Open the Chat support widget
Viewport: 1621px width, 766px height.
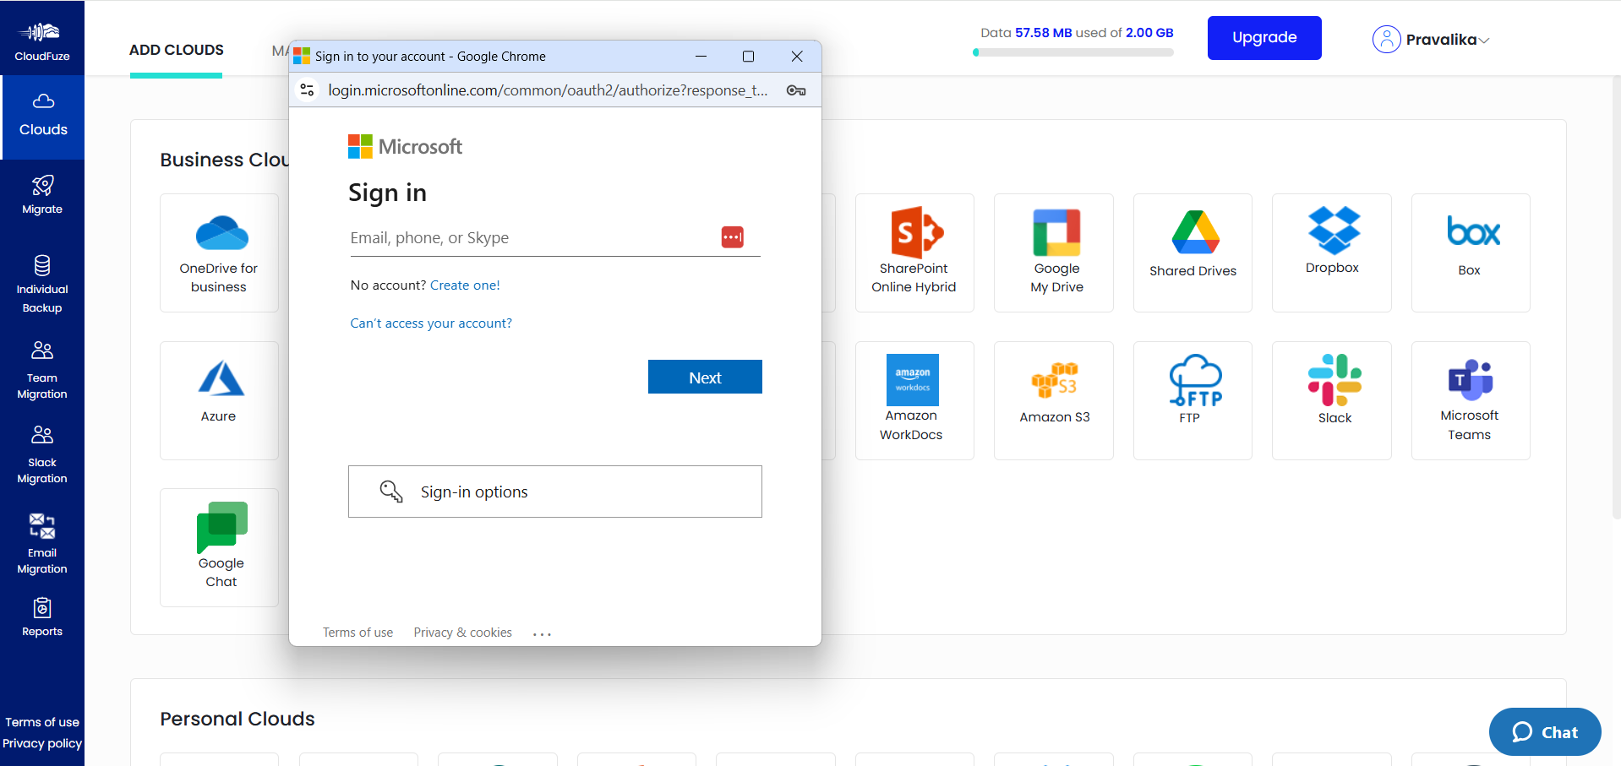tap(1545, 732)
